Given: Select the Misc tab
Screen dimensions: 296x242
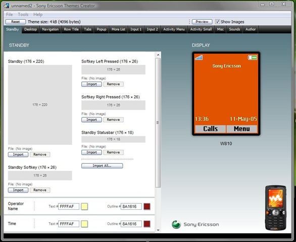Looking at the screenshot, I should (220, 29).
